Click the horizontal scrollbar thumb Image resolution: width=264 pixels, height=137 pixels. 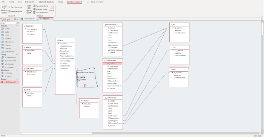pyautogui.click(x=57, y=133)
